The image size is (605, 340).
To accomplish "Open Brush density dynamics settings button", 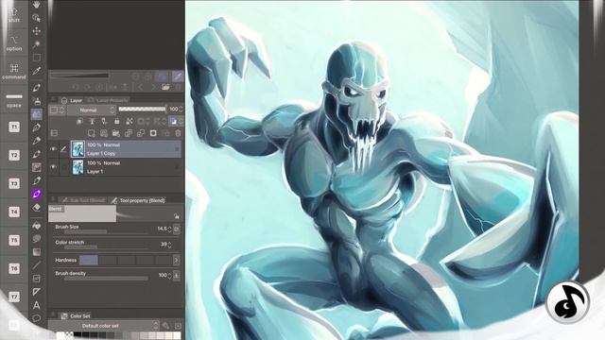I will click(x=177, y=275).
